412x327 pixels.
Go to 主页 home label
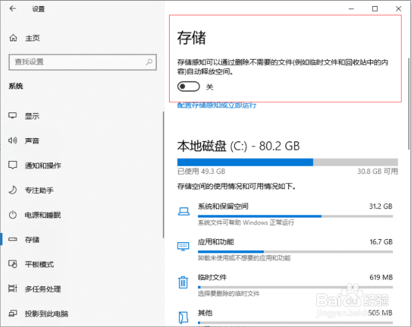tap(33, 38)
